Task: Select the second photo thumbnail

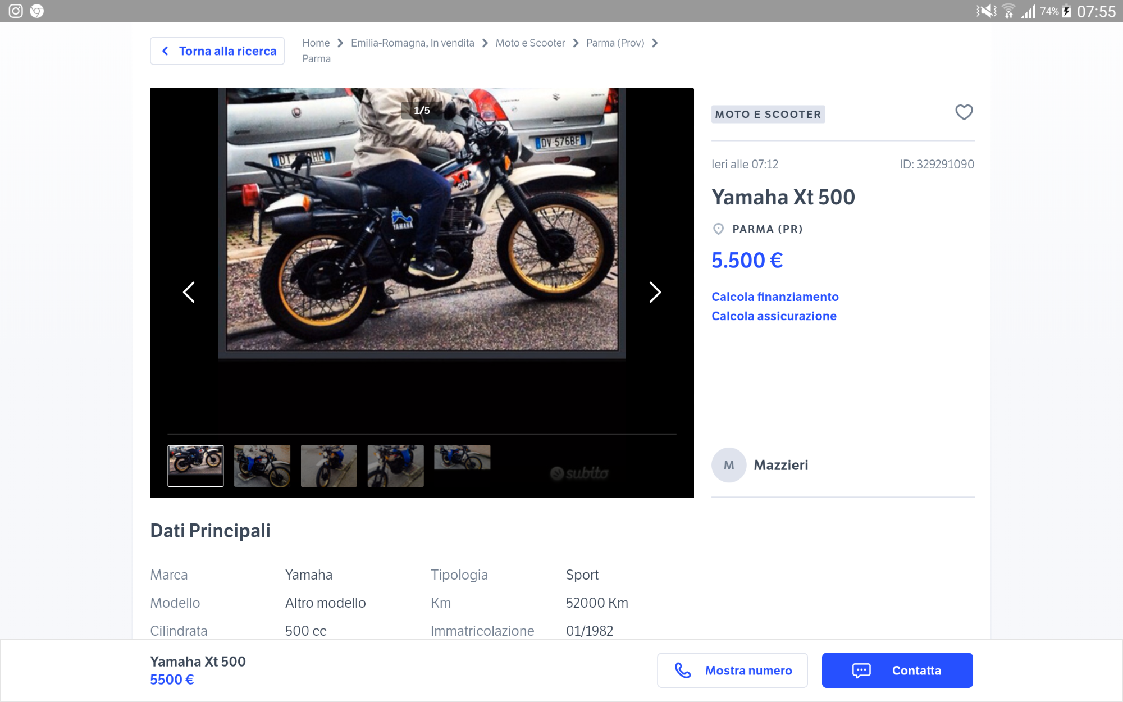Action: tap(262, 466)
